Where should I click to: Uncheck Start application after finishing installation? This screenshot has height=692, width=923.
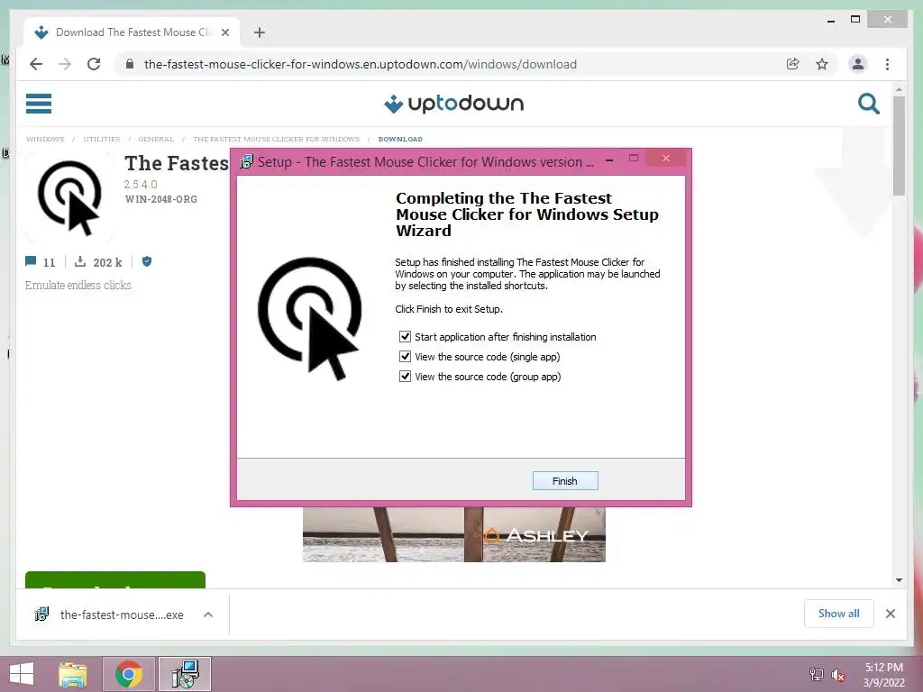(405, 337)
